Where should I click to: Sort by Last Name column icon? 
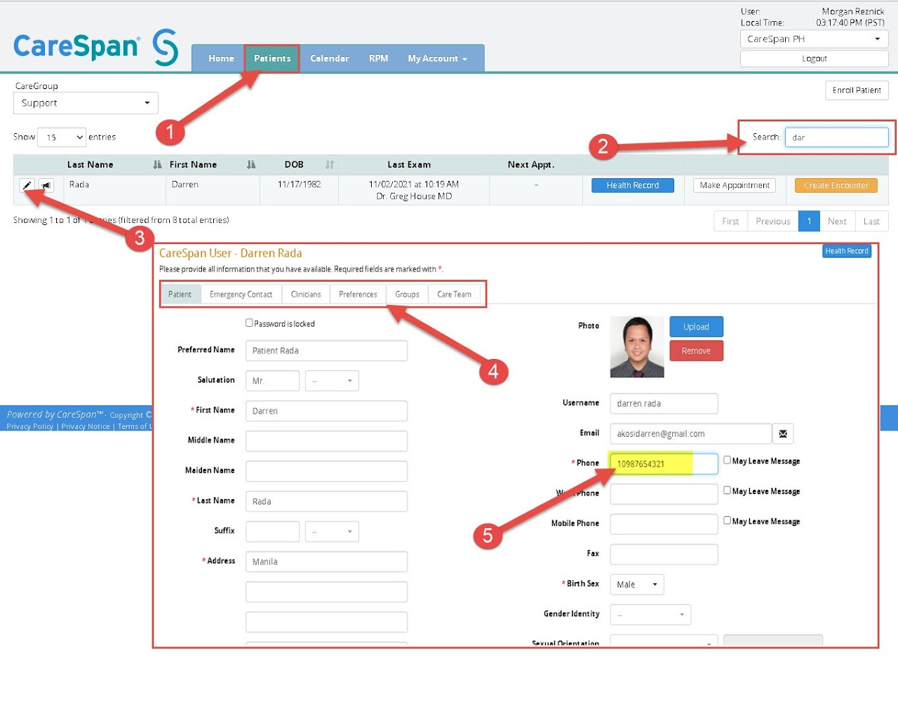point(157,165)
